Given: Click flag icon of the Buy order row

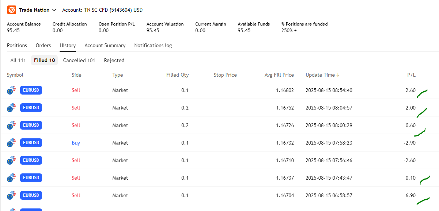Looking at the screenshot, I should (12, 143).
